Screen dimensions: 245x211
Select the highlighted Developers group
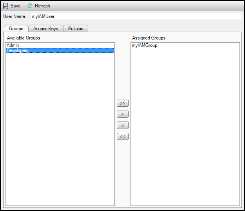pyautogui.click(x=18, y=50)
